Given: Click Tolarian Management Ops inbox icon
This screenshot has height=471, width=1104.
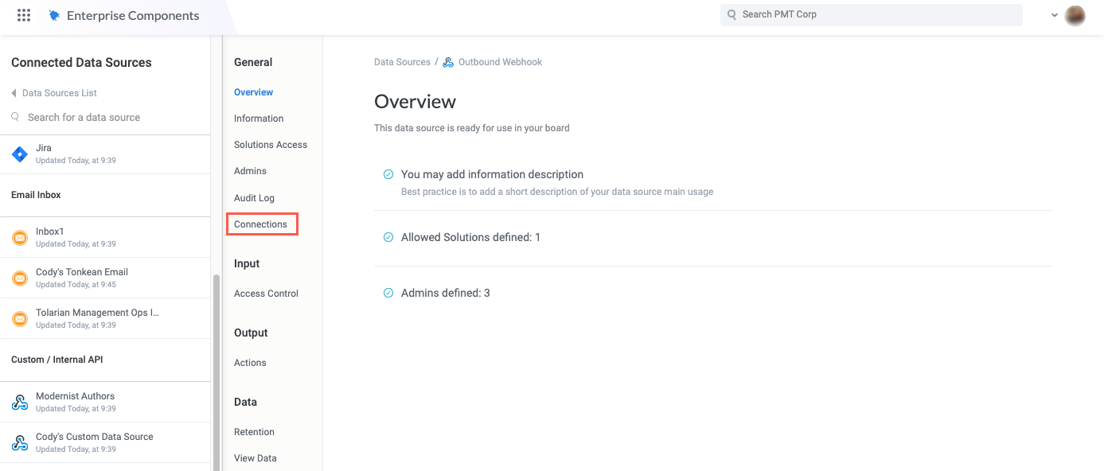Looking at the screenshot, I should (x=19, y=318).
